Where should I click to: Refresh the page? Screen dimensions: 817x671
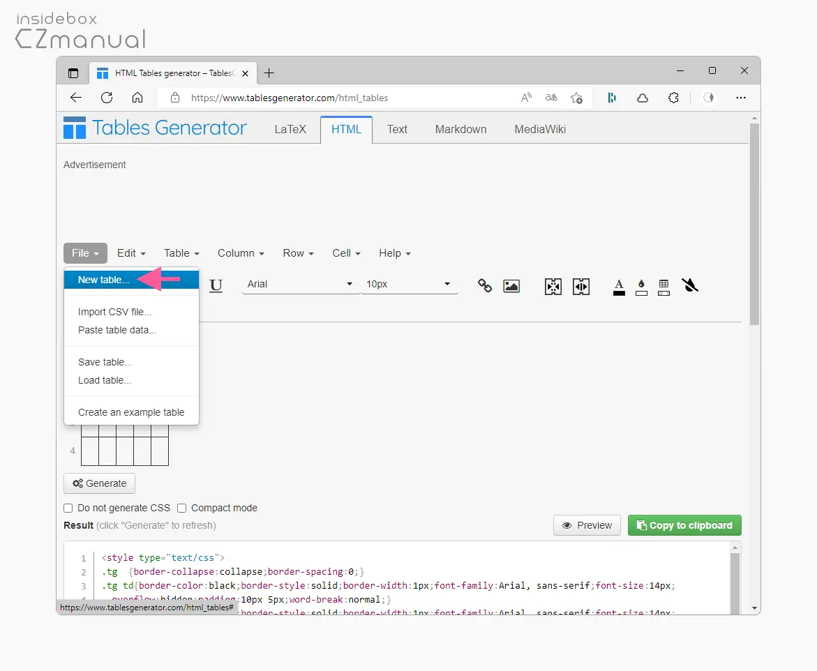(107, 98)
